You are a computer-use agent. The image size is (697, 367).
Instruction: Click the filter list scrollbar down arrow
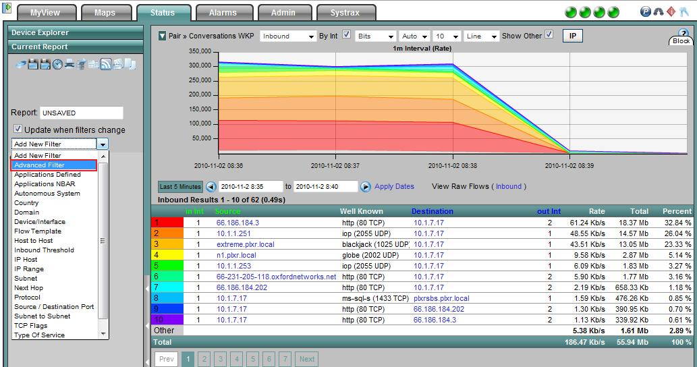[103, 334]
